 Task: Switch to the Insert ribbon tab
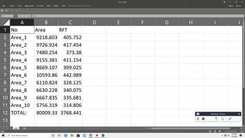coord(20,6)
